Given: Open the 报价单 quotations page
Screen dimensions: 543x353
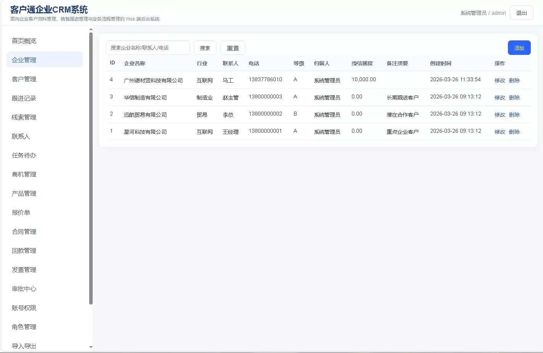Looking at the screenshot, I should click(21, 212).
